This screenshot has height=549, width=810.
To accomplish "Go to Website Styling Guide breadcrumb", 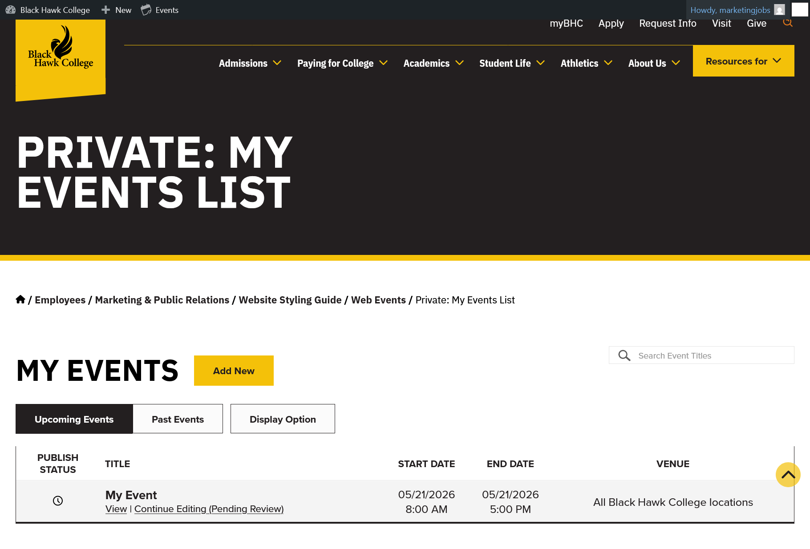I will (290, 300).
